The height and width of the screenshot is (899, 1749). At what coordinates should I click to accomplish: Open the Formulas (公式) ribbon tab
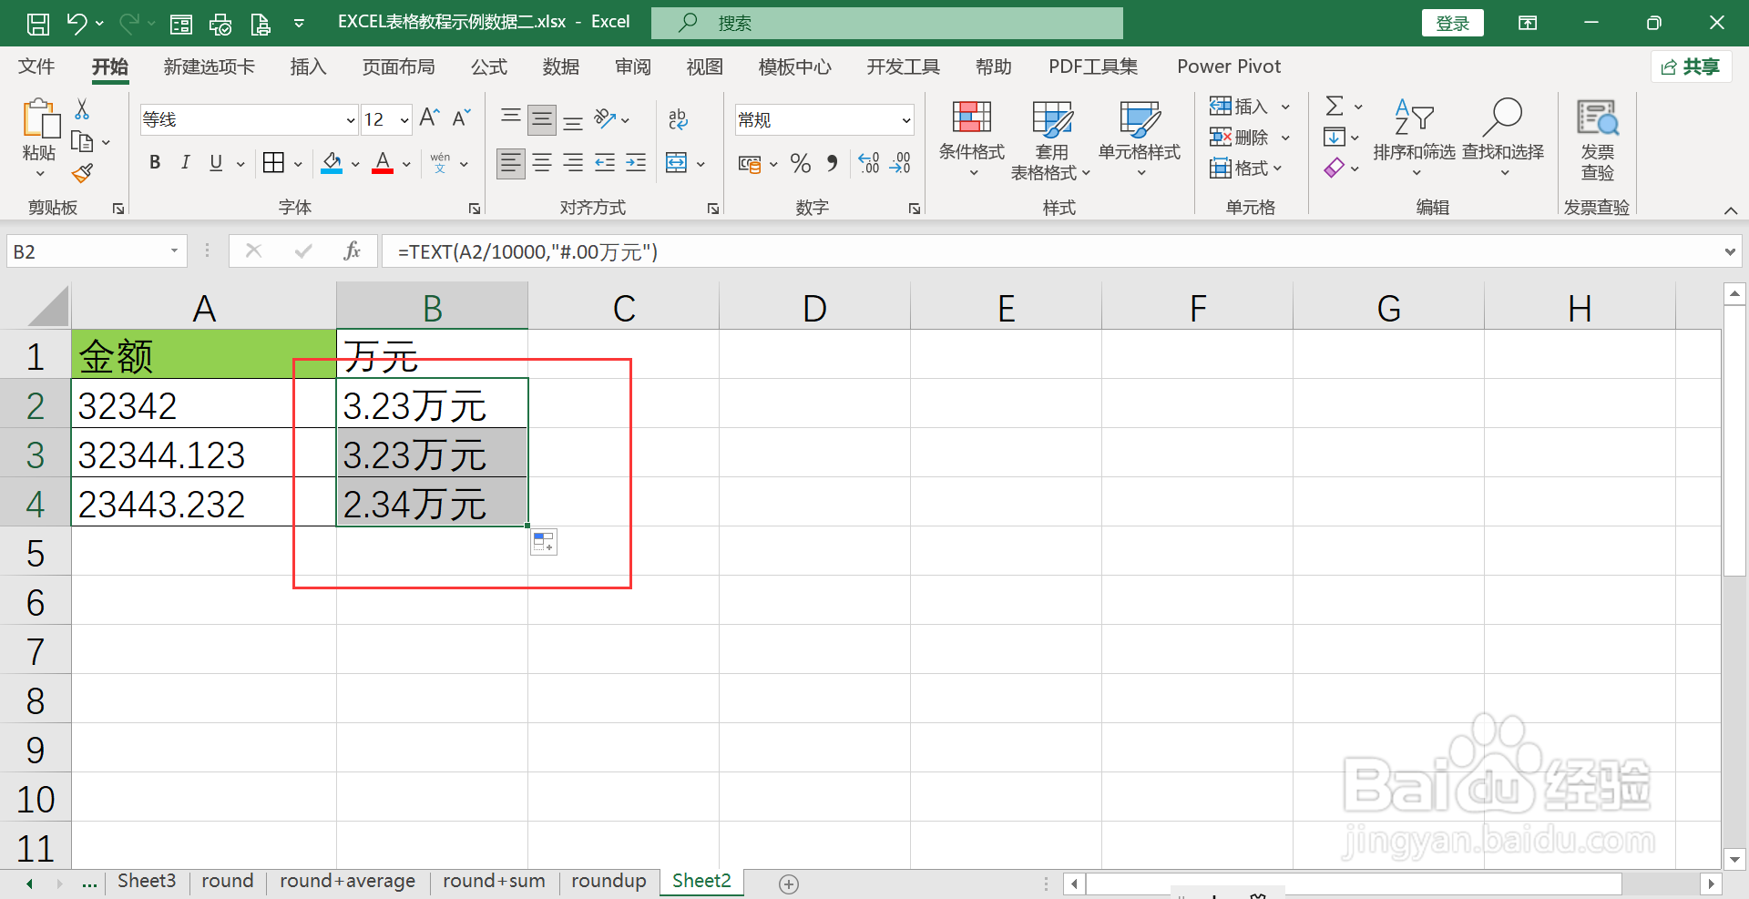pyautogui.click(x=489, y=66)
